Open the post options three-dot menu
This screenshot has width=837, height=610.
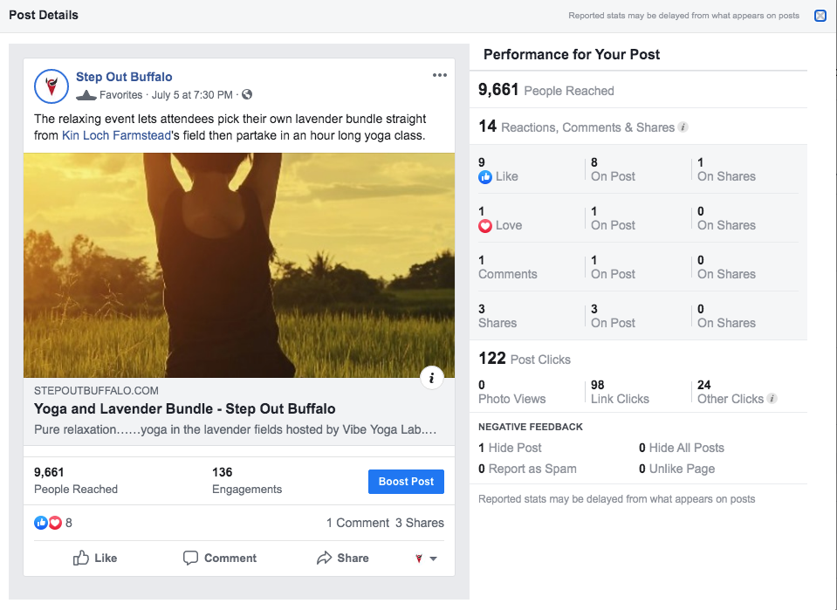click(x=439, y=75)
